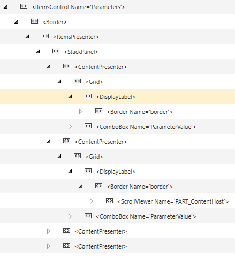Select the first ContentPresenter row
235x256 pixels.
pyautogui.click(x=117, y=66)
